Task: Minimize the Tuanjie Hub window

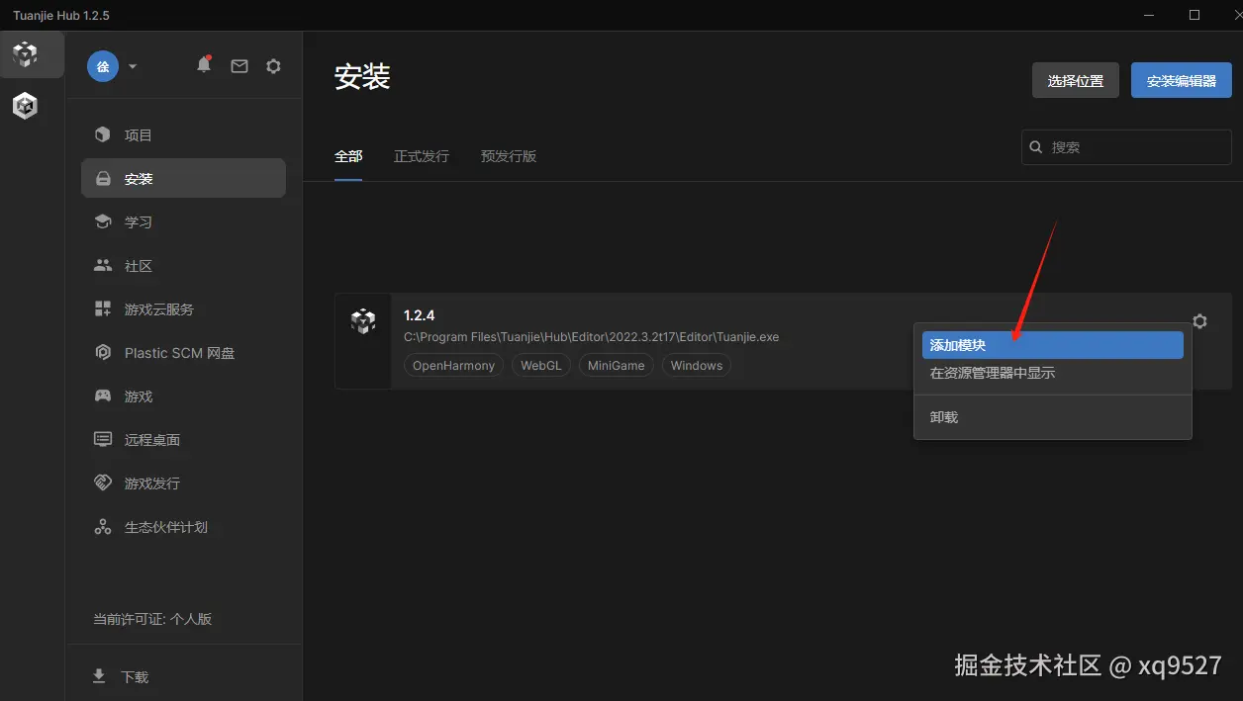Action: point(1149,15)
